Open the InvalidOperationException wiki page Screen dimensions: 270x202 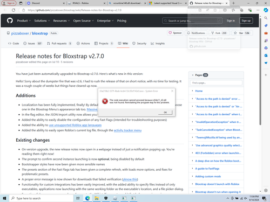click(x=218, y=122)
